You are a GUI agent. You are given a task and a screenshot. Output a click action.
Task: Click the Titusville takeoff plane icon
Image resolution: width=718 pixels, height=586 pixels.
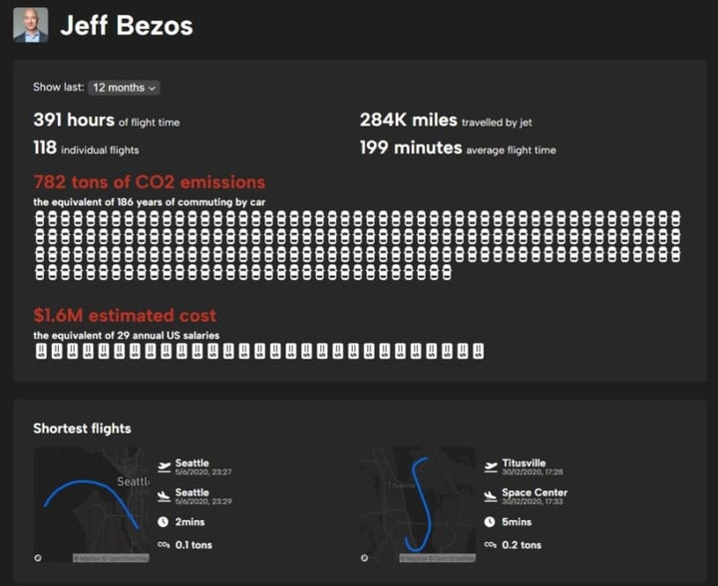[x=490, y=466]
